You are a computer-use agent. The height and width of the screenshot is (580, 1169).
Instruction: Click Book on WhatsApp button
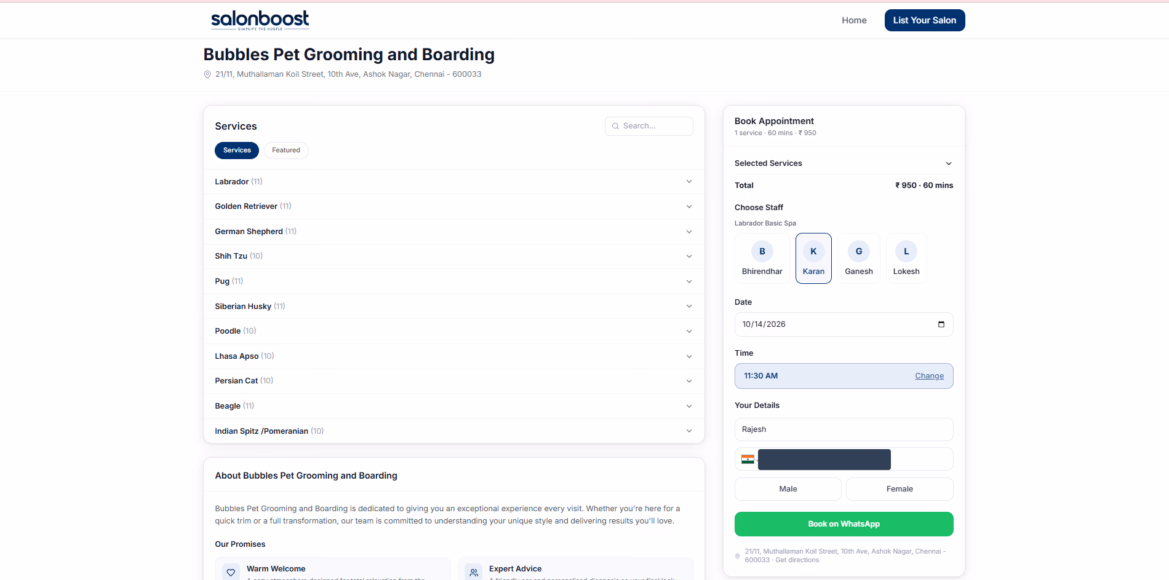tap(844, 524)
